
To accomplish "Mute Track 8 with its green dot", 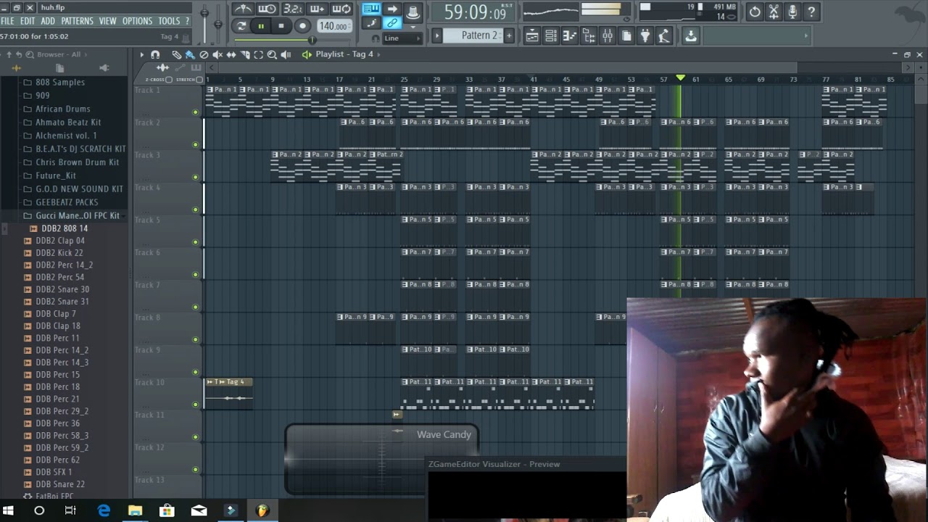I will 195,339.
